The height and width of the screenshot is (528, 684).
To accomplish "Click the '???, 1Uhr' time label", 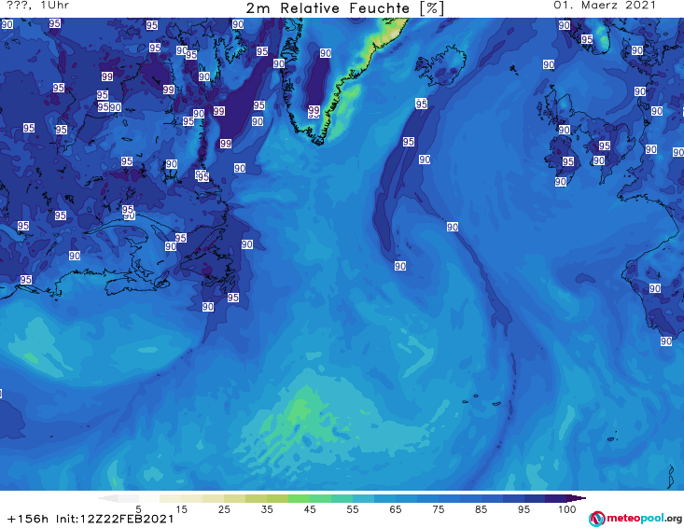I will [x=38, y=6].
